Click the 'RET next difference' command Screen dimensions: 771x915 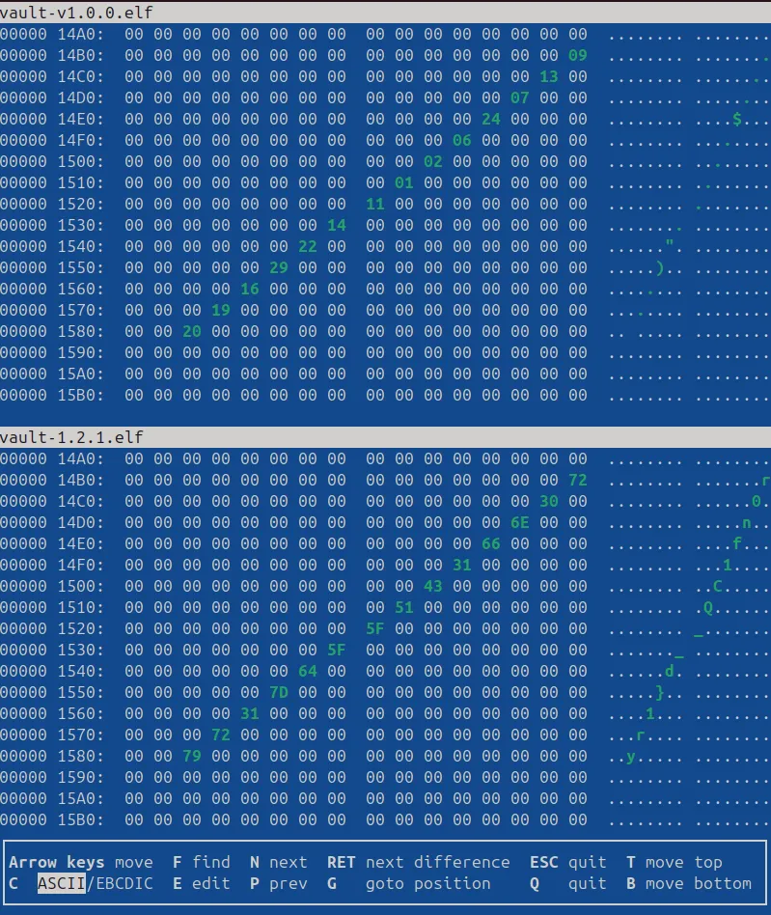[x=418, y=863]
